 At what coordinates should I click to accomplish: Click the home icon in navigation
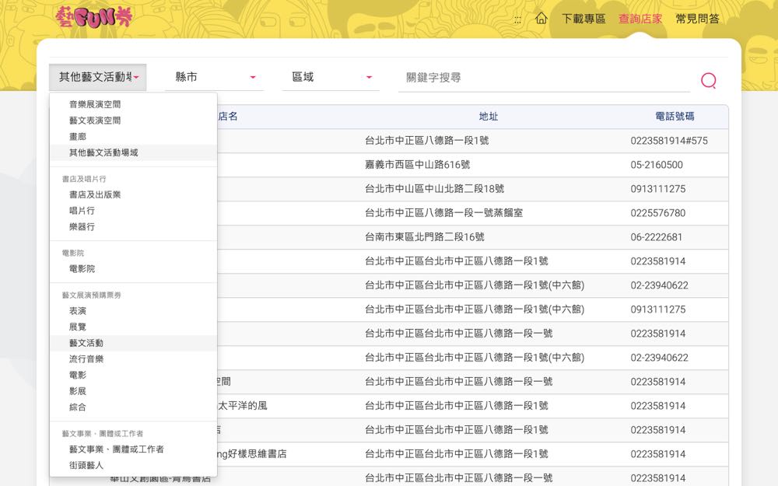click(x=541, y=18)
